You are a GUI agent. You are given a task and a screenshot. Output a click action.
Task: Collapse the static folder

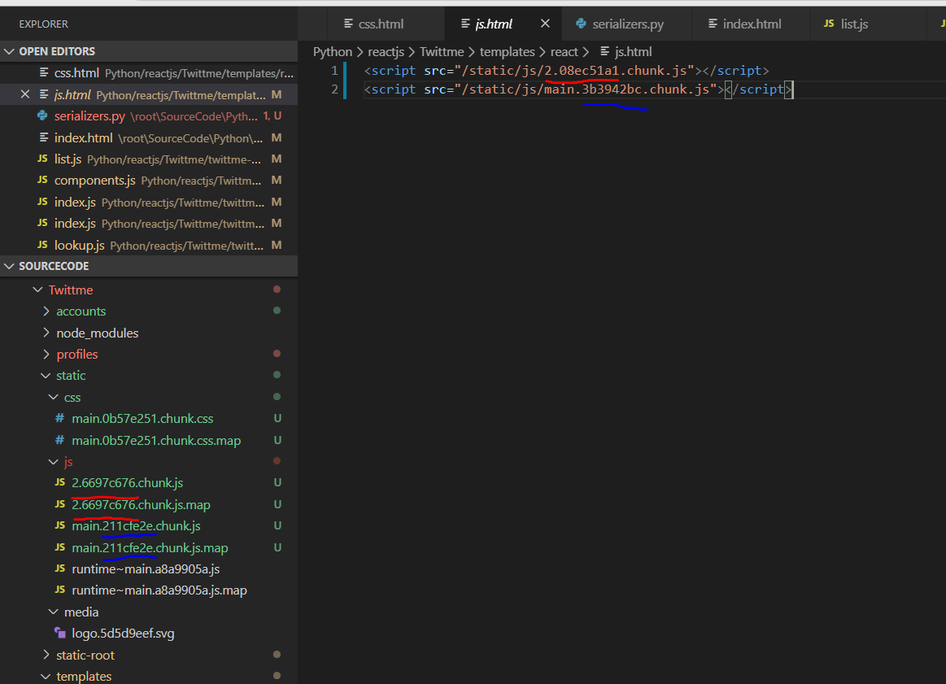[x=46, y=376]
